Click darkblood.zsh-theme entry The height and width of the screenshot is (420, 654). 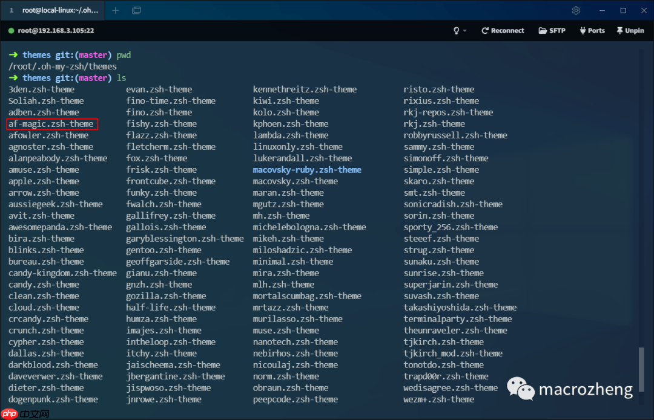click(x=53, y=365)
